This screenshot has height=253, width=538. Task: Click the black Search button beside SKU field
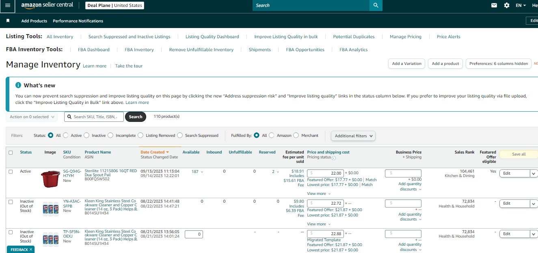click(x=136, y=117)
